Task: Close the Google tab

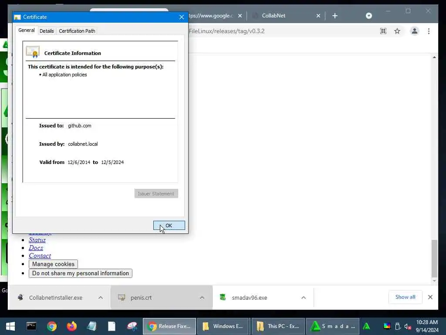Action: 240,16
